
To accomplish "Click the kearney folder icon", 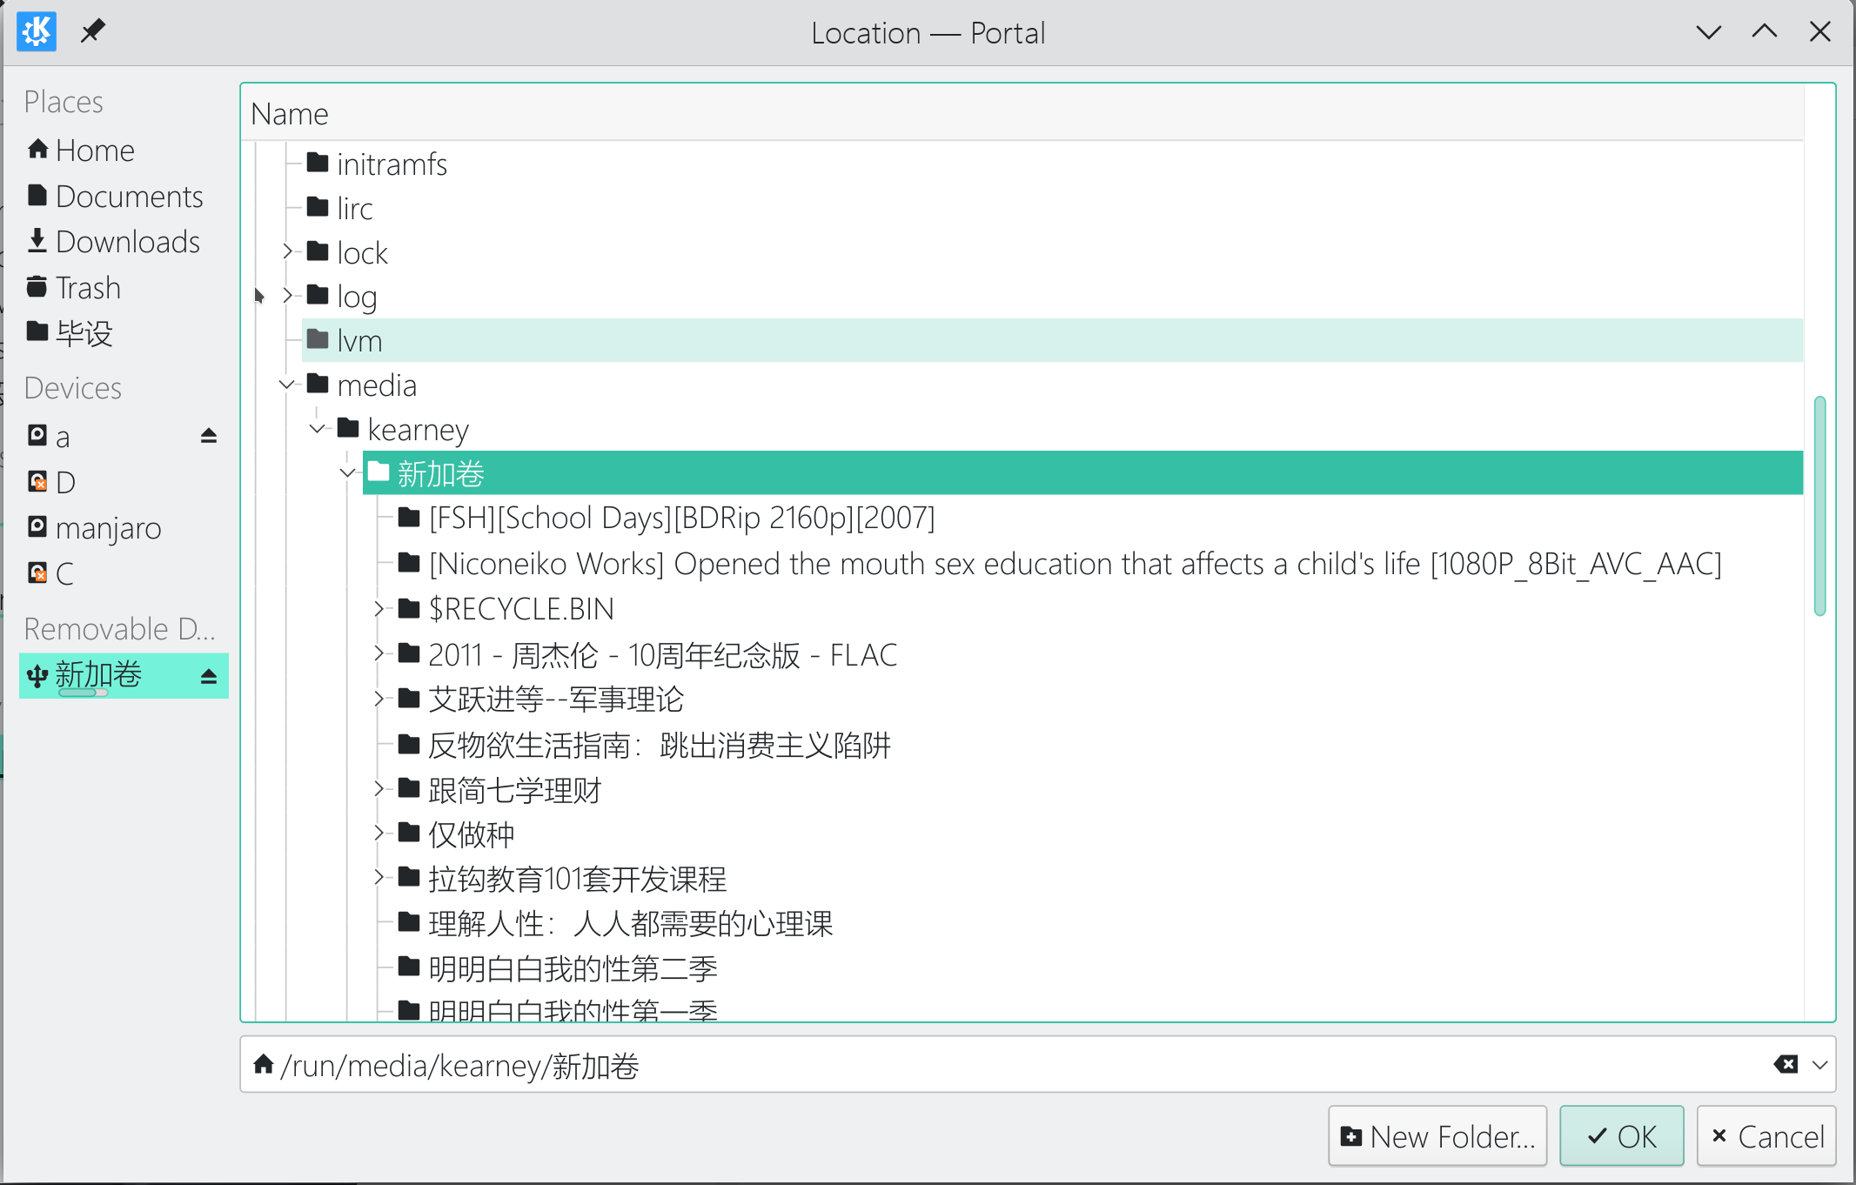I will (x=348, y=428).
